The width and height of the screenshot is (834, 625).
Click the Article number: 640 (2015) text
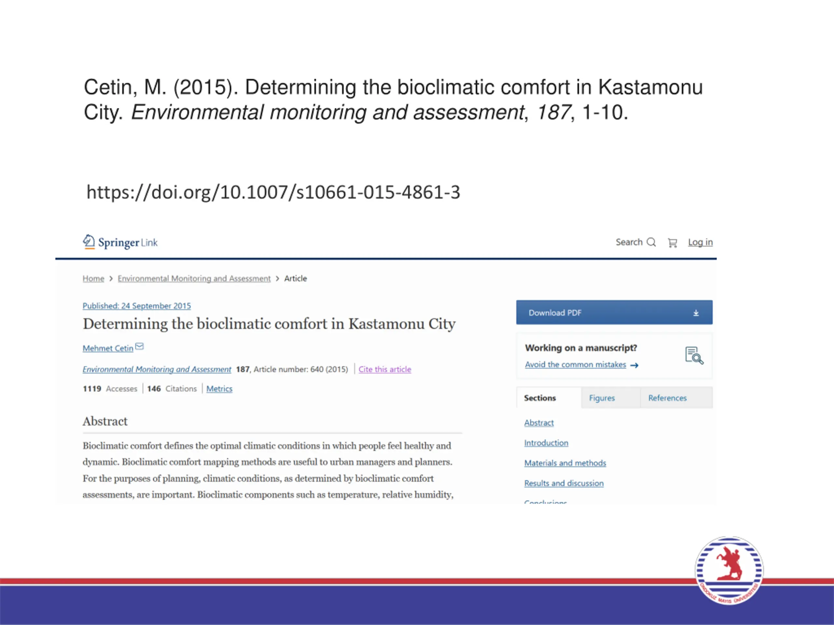tap(301, 369)
